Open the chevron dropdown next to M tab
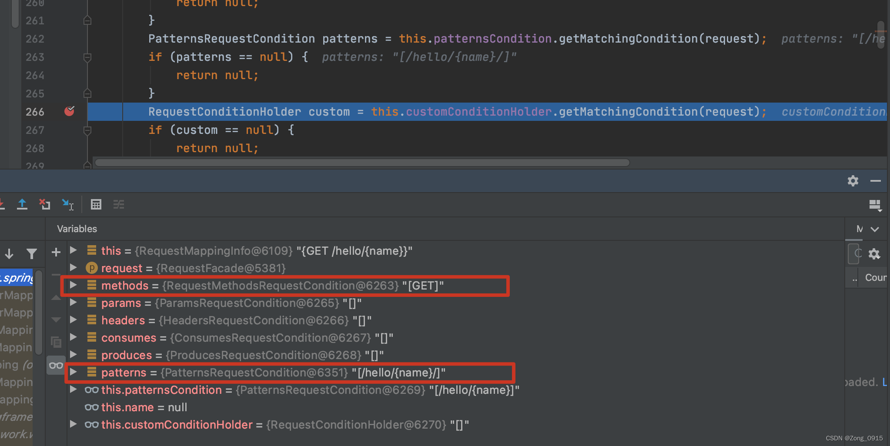 tap(875, 229)
